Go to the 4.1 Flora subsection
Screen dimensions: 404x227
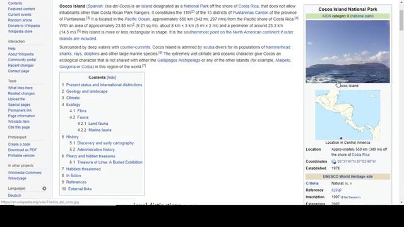coord(81,111)
